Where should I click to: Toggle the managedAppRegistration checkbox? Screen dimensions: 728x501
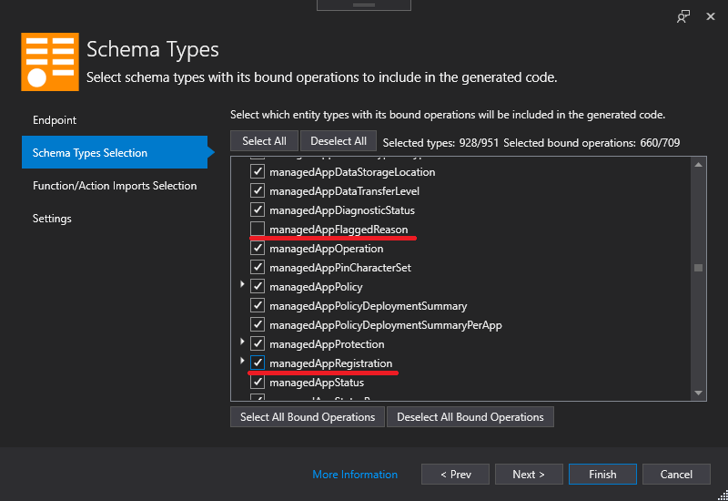(x=258, y=363)
